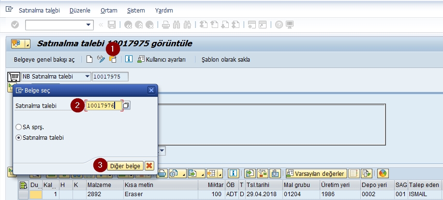Click the create new document icon

(89, 60)
